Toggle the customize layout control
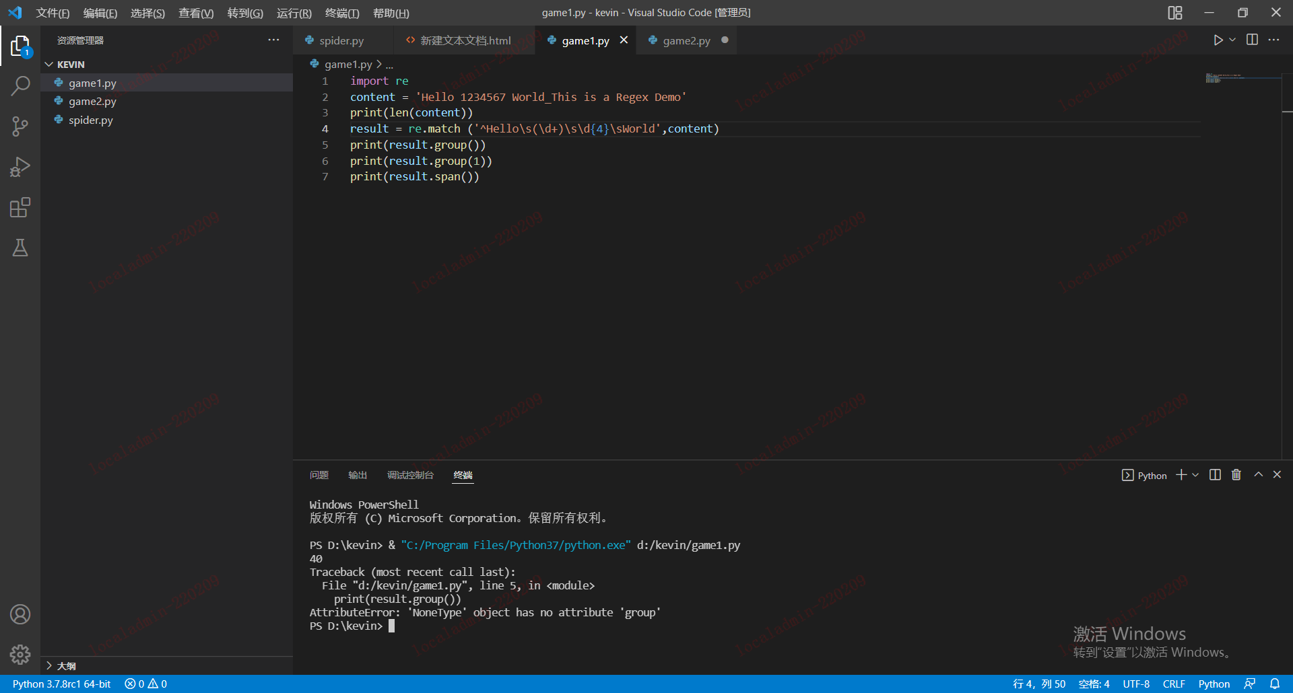This screenshot has height=693, width=1293. (x=1175, y=13)
